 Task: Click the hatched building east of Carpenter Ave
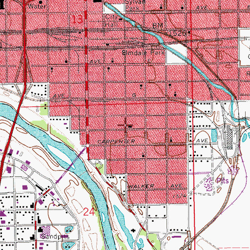[x=229, y=137]
